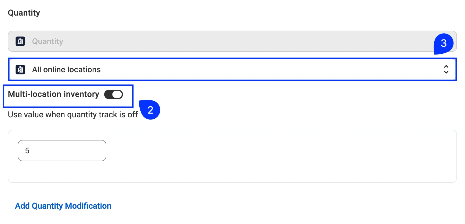
Task: Click the 'Multi-location inventory' label text
Action: [x=53, y=94]
